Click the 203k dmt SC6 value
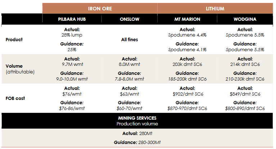The image size is (276, 149). [x=187, y=64]
